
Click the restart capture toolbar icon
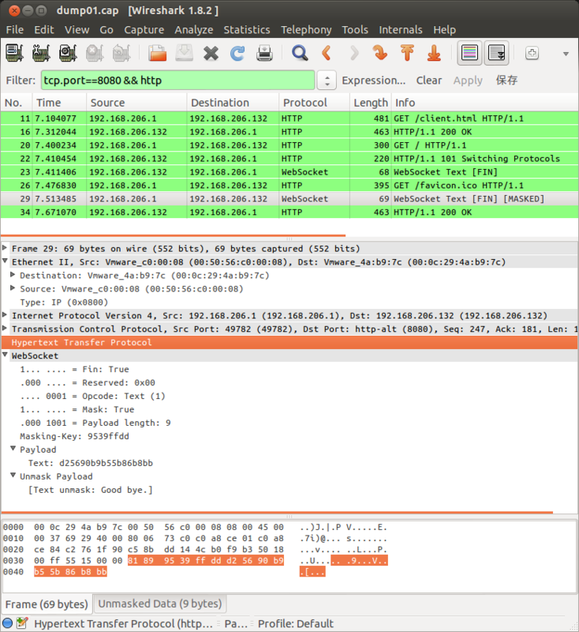point(121,53)
